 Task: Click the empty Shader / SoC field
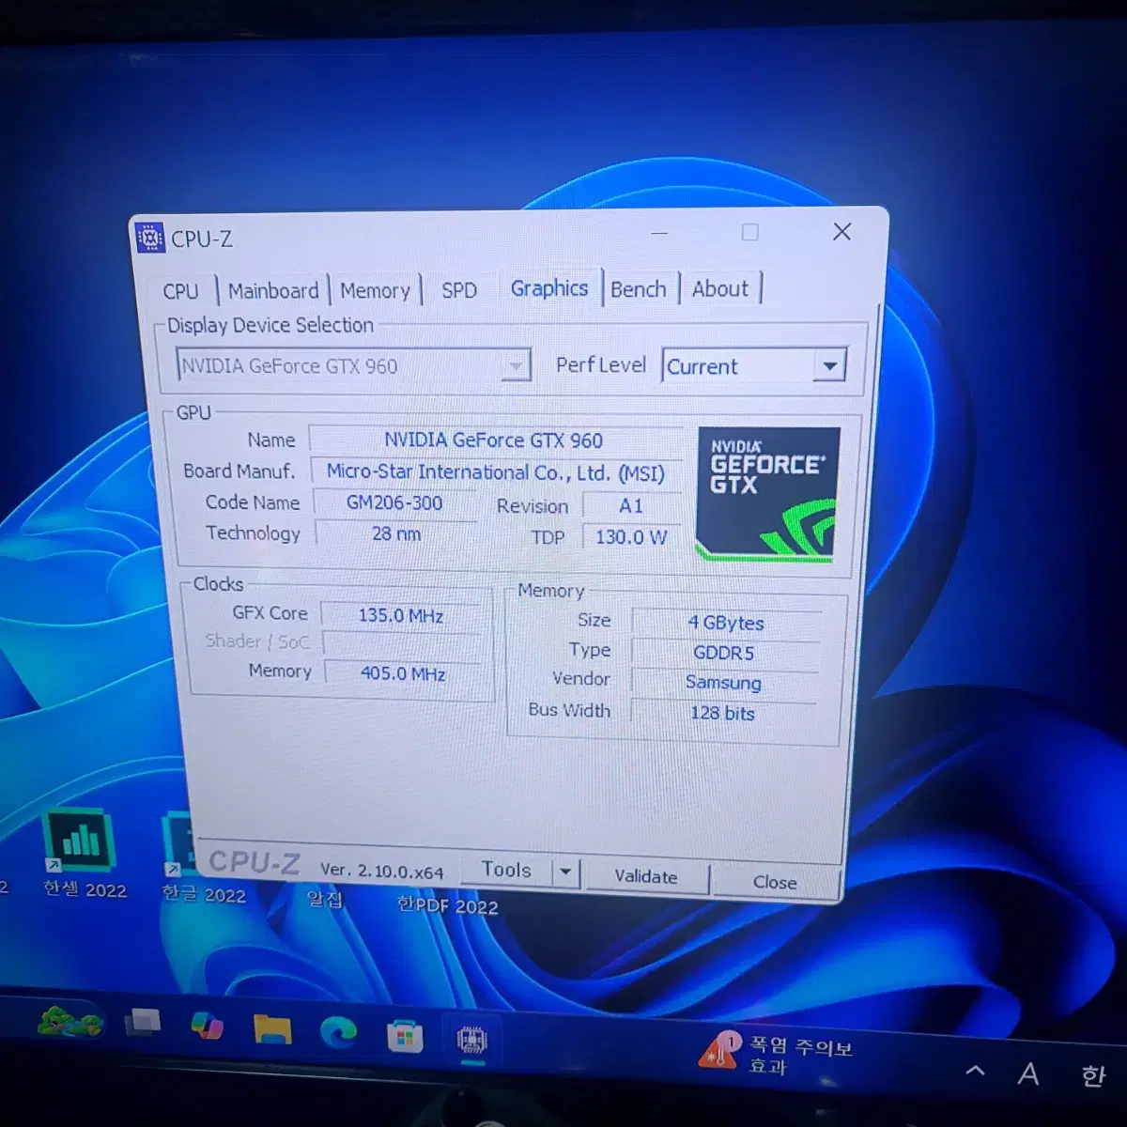point(402,643)
